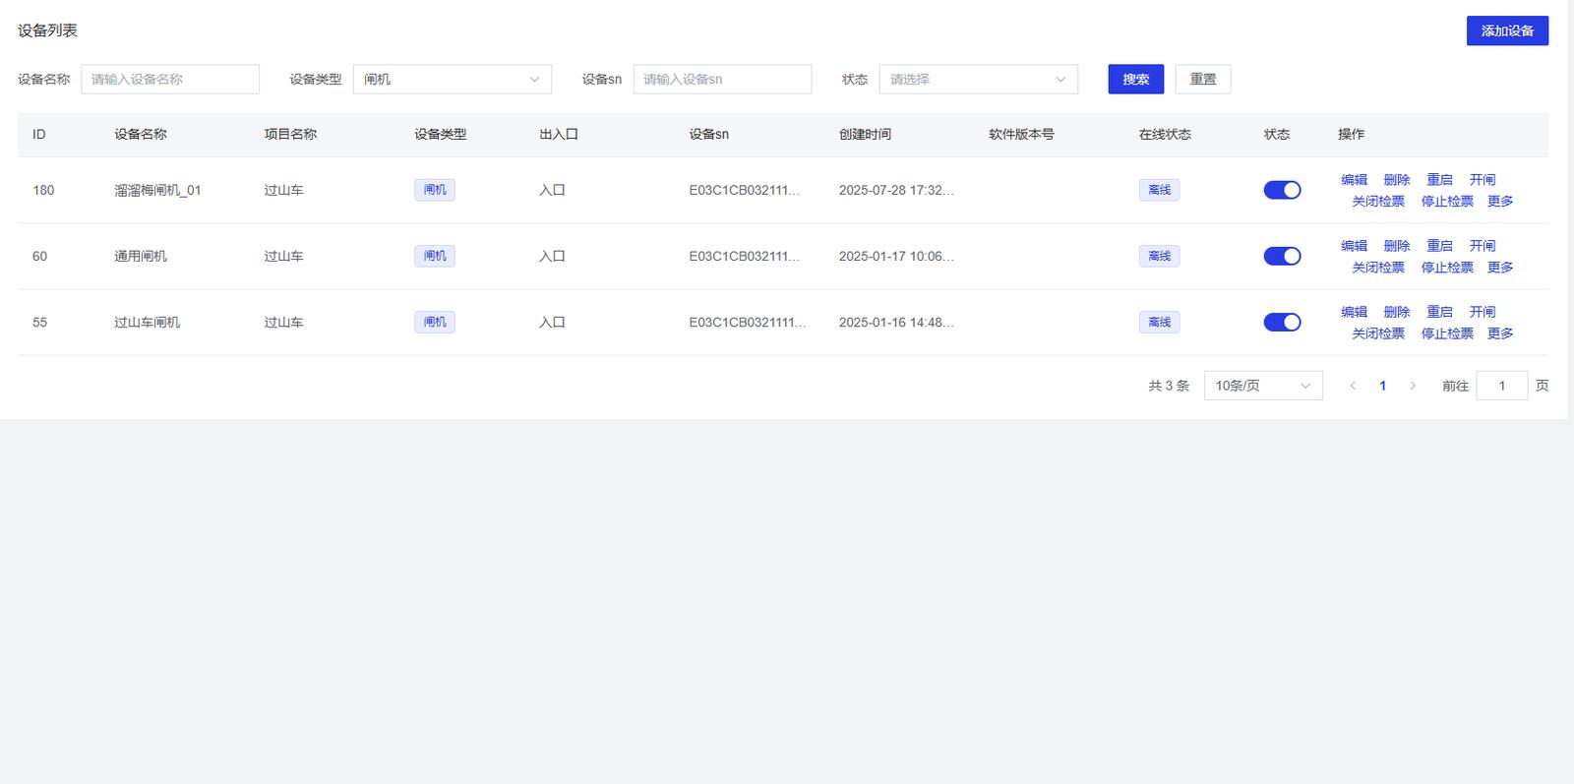Click 离线 status tag for 过山车闸机
Screen dimensions: 1574x784
pyautogui.click(x=1160, y=322)
